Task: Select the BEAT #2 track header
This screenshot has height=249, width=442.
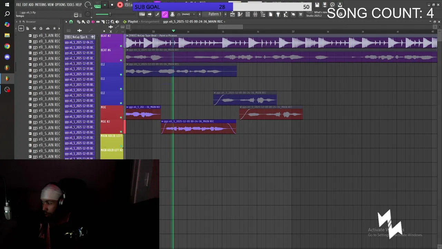Action: click(x=112, y=41)
